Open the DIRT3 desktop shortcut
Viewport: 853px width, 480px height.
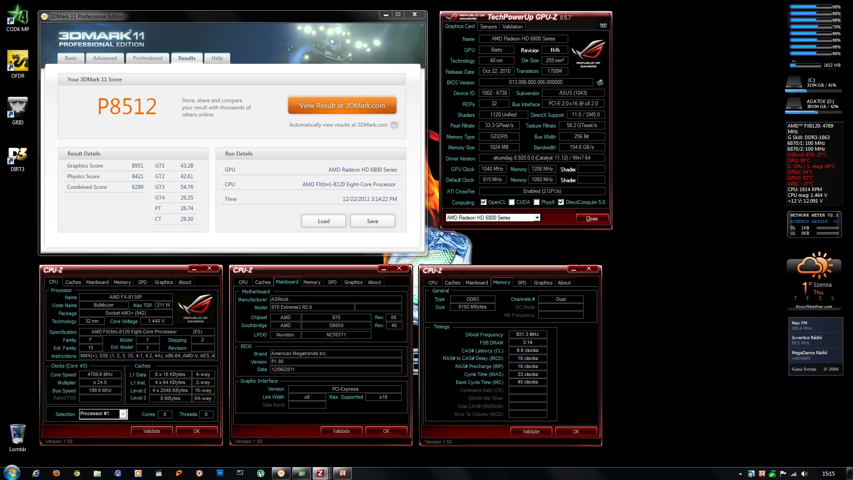(x=18, y=159)
